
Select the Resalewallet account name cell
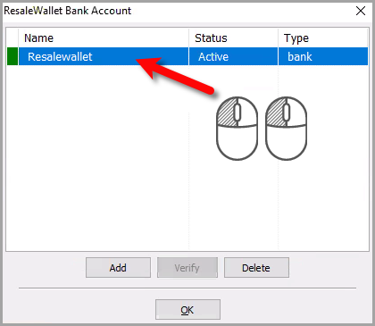click(x=104, y=56)
